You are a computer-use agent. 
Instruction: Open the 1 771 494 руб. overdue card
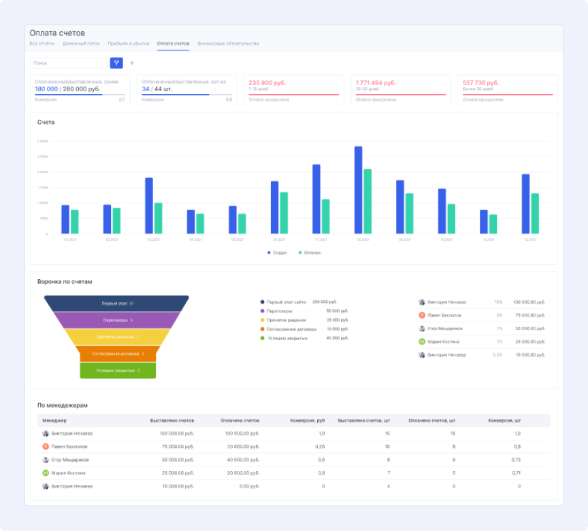(x=401, y=91)
